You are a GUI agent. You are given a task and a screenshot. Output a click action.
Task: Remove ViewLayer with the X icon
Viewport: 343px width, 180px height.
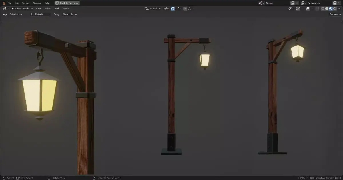pyautogui.click(x=339, y=3)
